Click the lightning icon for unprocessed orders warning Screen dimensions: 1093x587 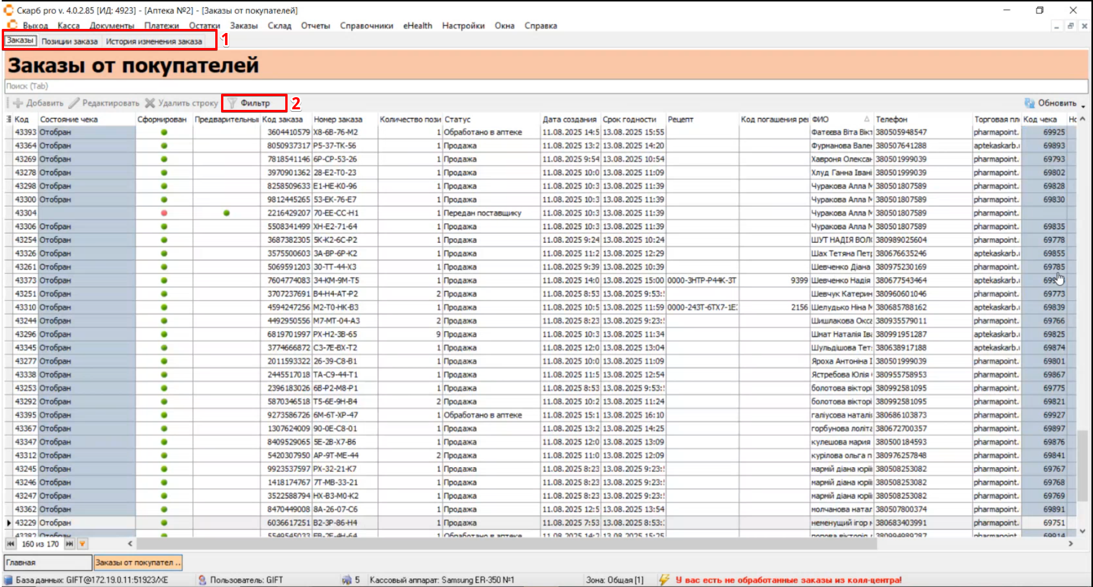click(x=664, y=579)
